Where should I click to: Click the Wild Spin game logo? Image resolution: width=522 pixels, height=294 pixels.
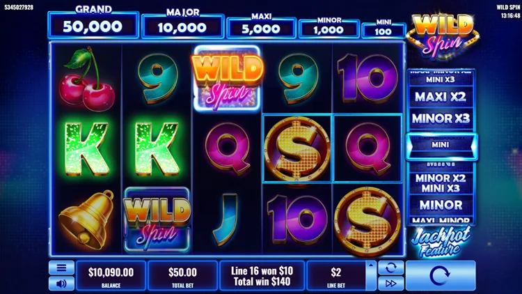pos(442,36)
